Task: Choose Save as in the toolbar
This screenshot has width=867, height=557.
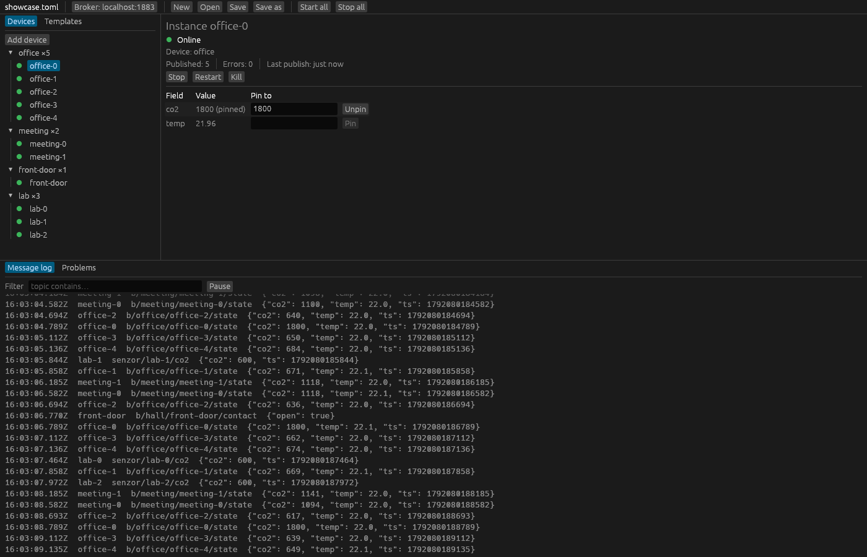Action: point(269,7)
